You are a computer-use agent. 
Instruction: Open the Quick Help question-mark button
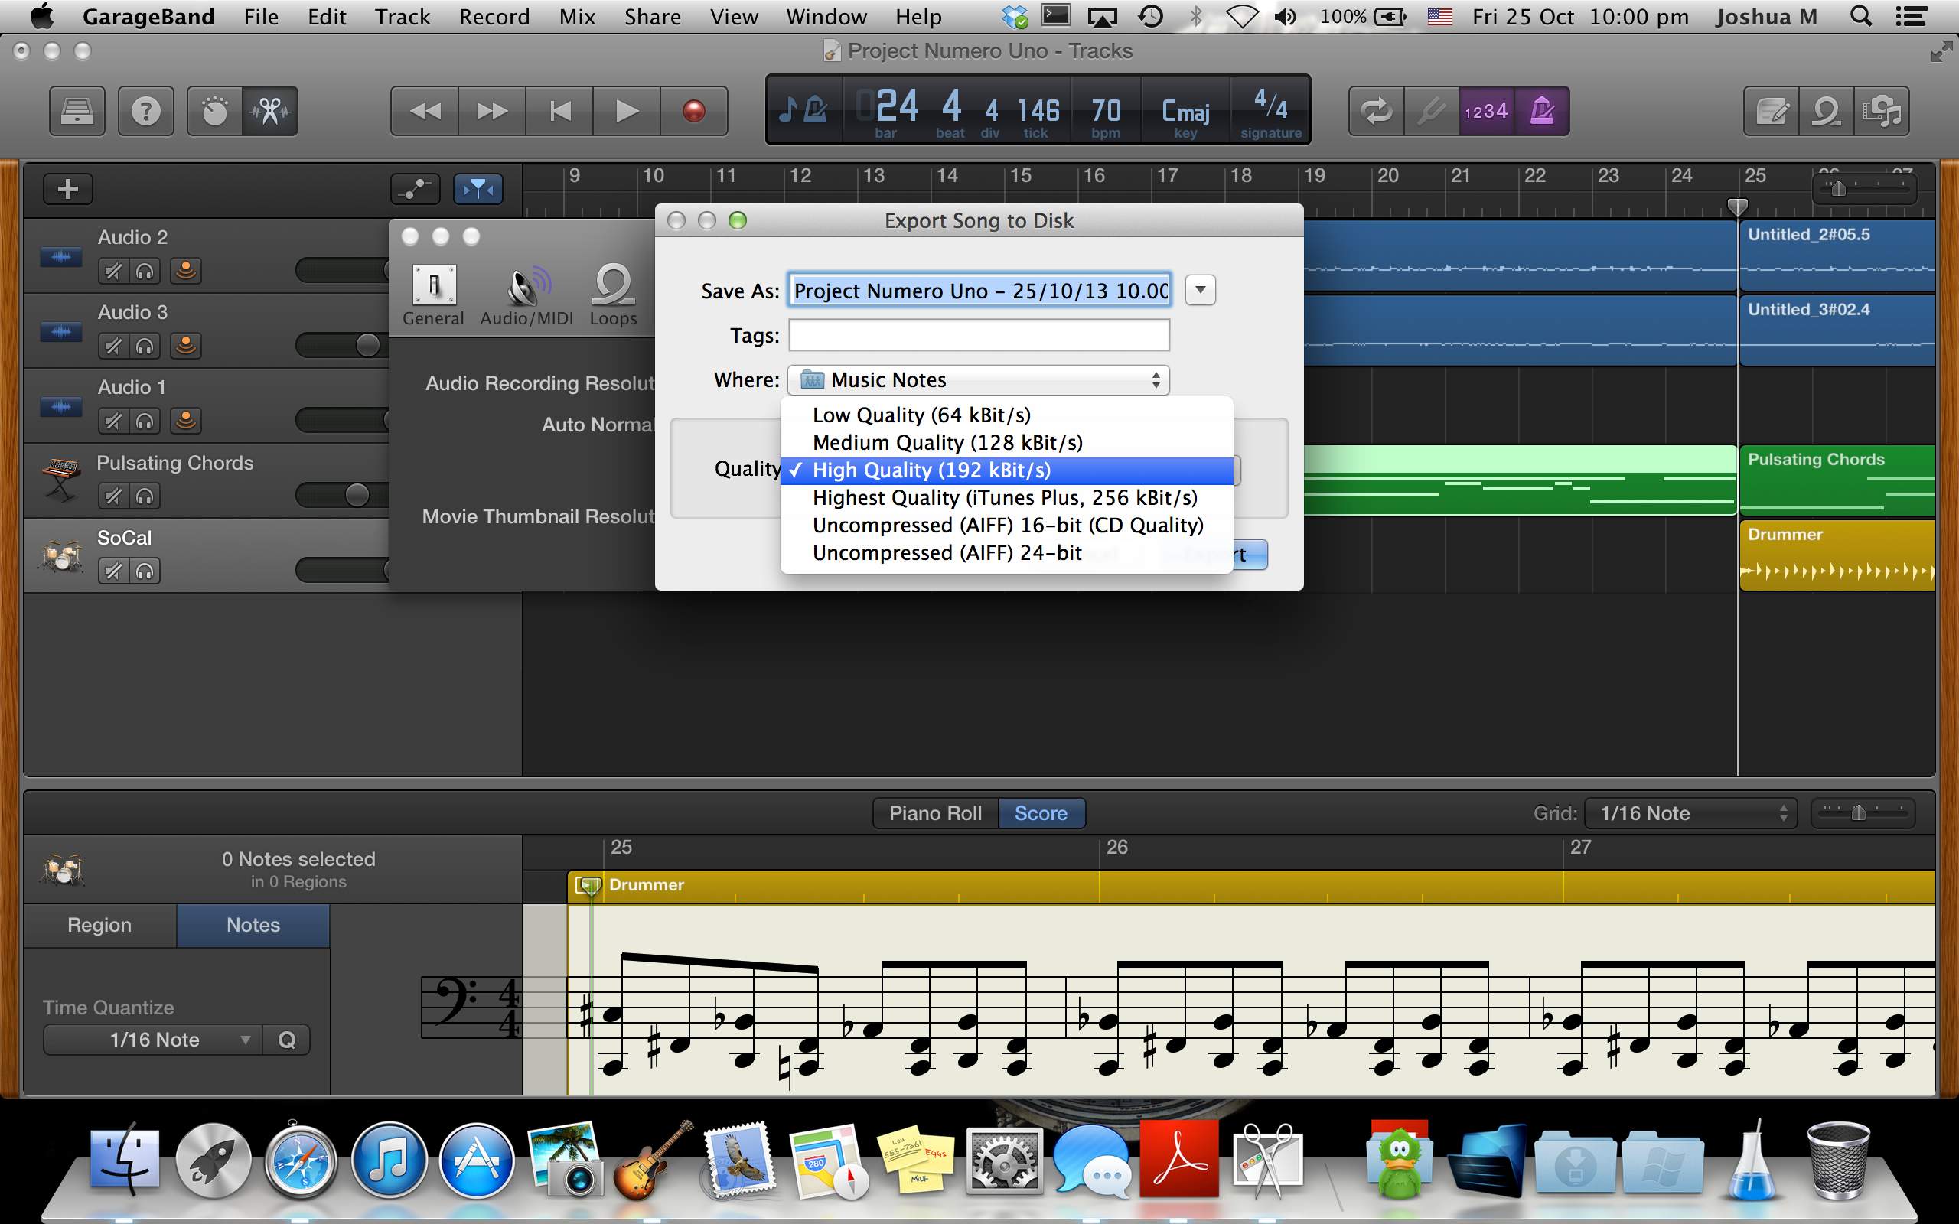point(145,111)
